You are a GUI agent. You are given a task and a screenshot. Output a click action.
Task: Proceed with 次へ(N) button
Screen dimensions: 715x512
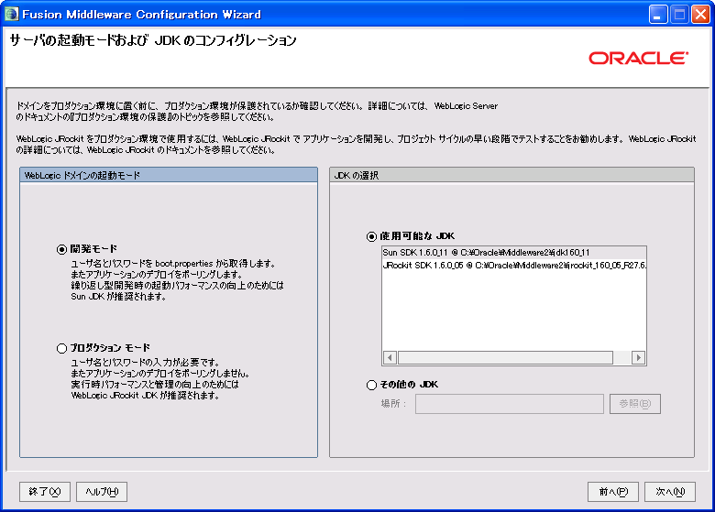pos(670,492)
